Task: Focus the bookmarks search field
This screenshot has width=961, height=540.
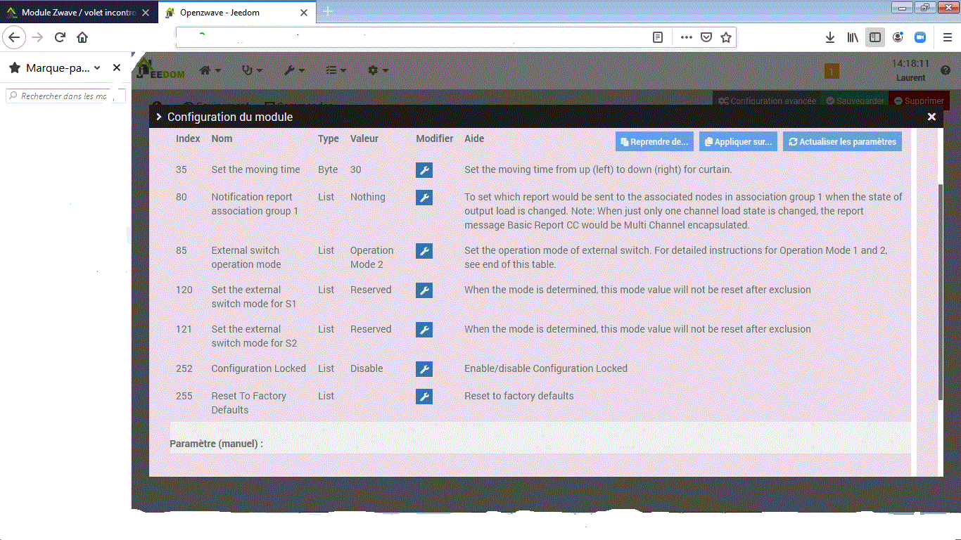Action: (65, 96)
